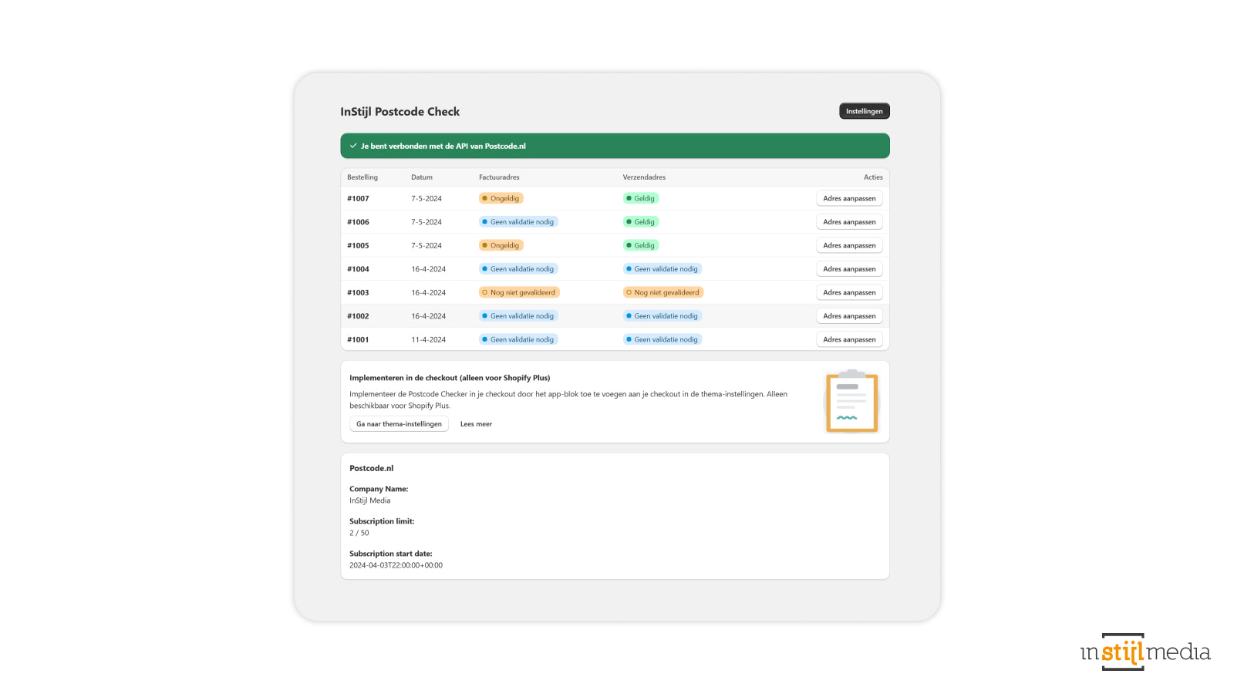Viewport: 1234px width, 694px height.
Task: Click the Factuuradres column header
Action: tap(499, 177)
